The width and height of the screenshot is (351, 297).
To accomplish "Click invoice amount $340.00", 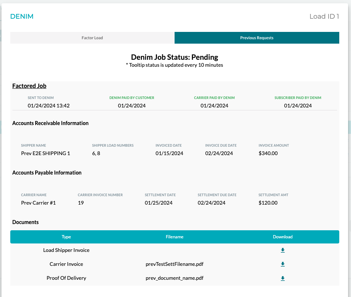I will point(268,153).
